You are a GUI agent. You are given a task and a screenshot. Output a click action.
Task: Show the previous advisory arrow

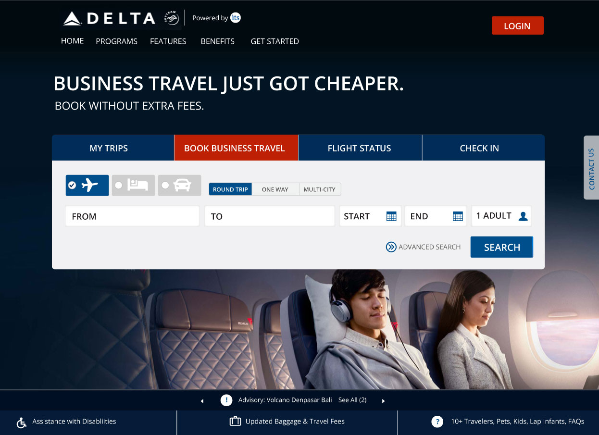[202, 401]
